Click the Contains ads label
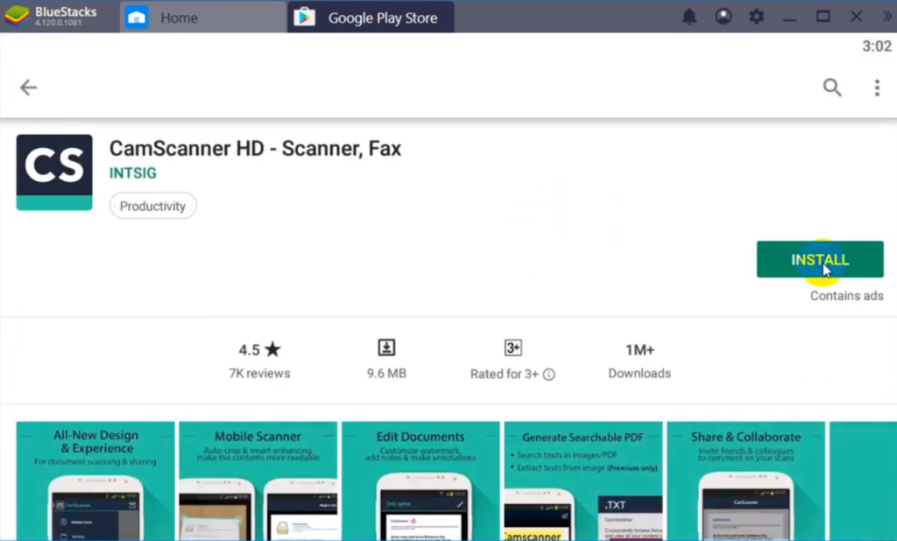This screenshot has width=897, height=541. [847, 296]
